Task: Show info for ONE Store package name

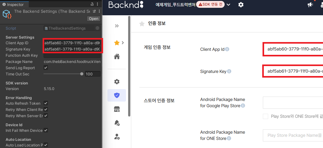Action: point(229,138)
